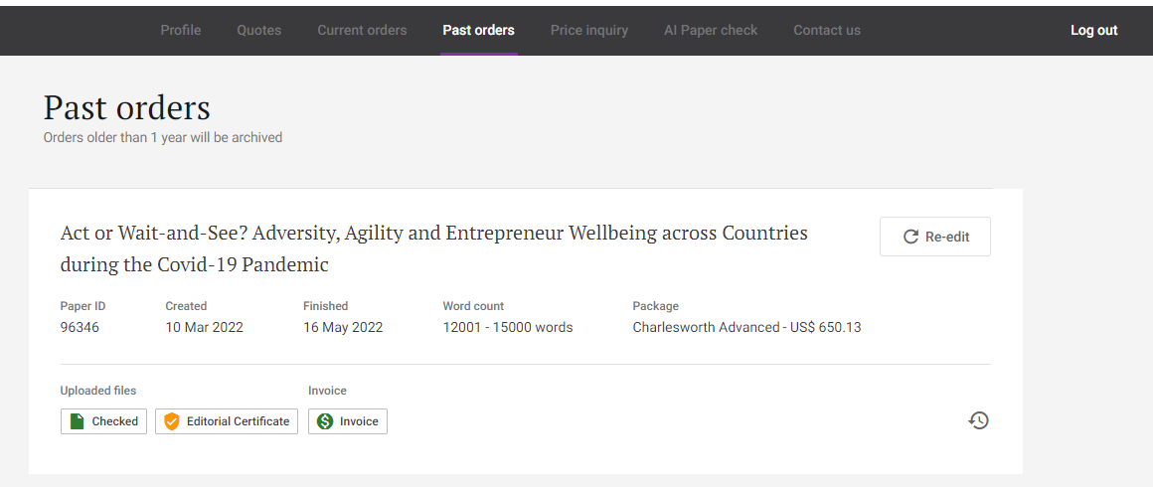Image resolution: width=1153 pixels, height=487 pixels.
Task: Open the Invoice button
Action: [348, 421]
